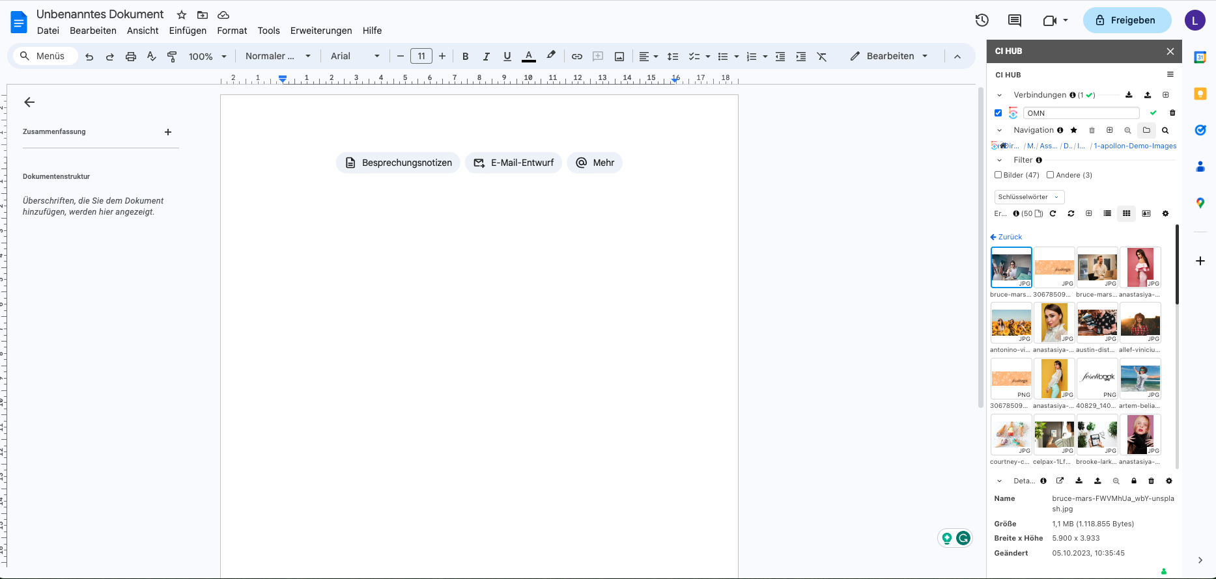The width and height of the screenshot is (1216, 579).
Task: Click the Navigation search magnifier icon
Action: coord(1165,130)
